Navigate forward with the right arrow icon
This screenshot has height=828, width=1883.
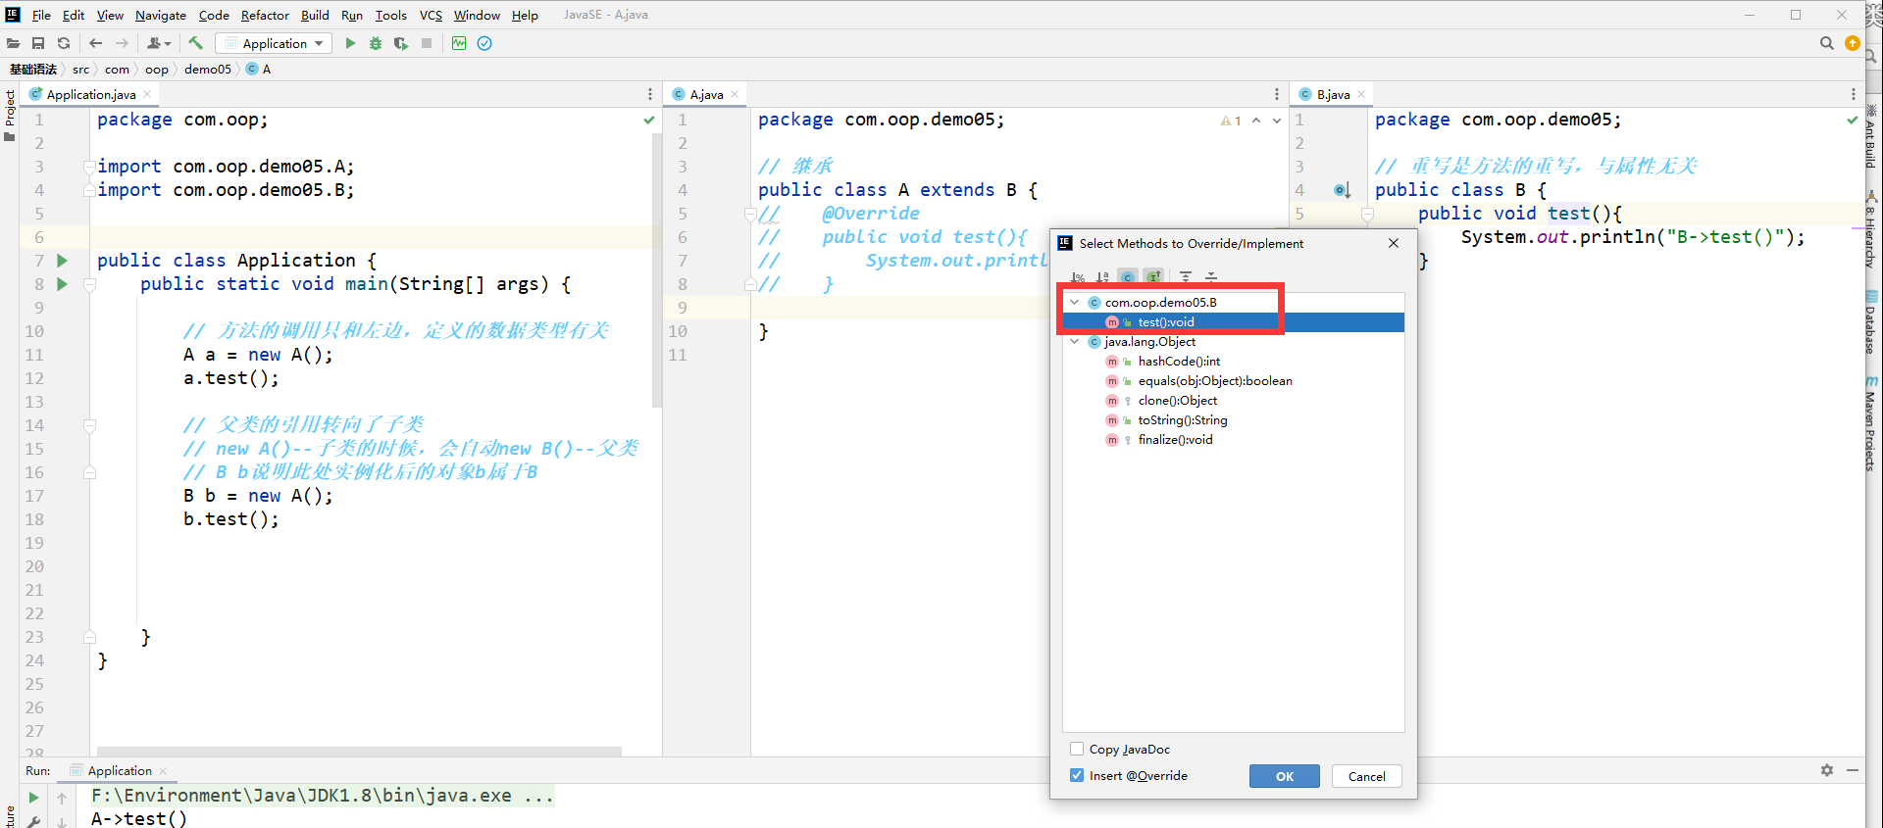pyautogui.click(x=122, y=43)
